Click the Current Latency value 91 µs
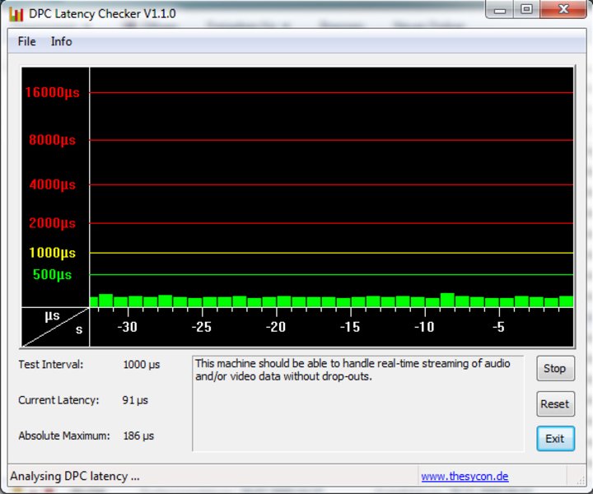 135,400
